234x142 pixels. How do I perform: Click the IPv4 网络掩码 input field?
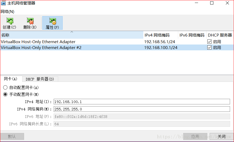point(142,109)
